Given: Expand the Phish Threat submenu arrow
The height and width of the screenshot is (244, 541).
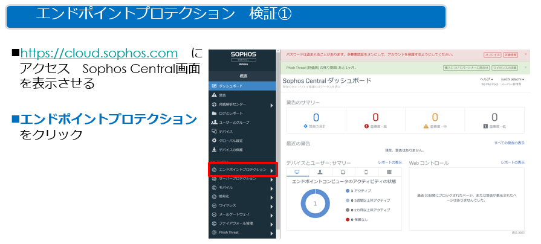Looking at the screenshot, I should point(272,233).
